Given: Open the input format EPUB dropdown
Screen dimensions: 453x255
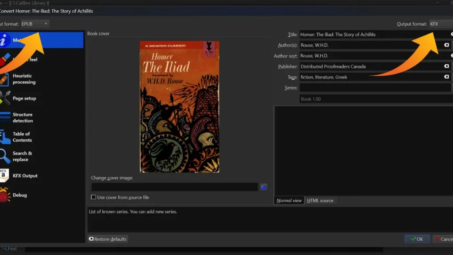Looking at the screenshot, I should click(x=35, y=24).
